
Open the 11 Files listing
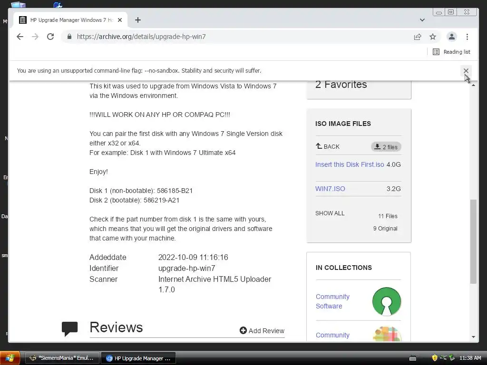point(388,216)
